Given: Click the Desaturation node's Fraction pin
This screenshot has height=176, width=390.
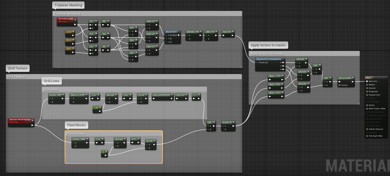Looking at the screenshot, I should pyautogui.click(x=340, y=85).
